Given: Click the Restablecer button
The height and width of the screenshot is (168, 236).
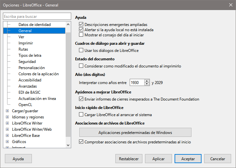Looking at the screenshot, I should click(129, 159).
